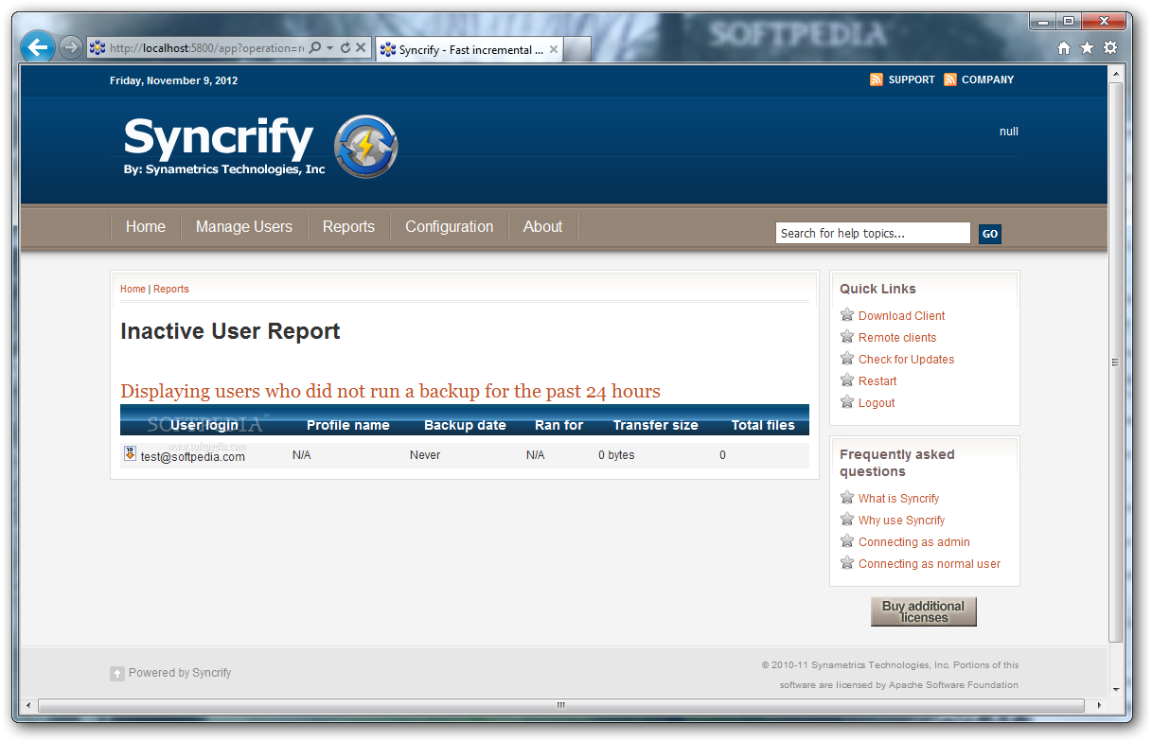Click the Reports breadcrumb link
Screen dimensions: 1152x742
[x=171, y=289]
